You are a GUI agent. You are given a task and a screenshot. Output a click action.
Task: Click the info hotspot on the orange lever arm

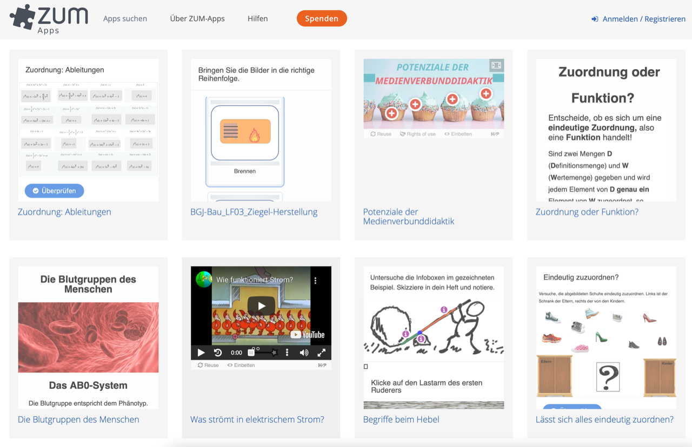(x=444, y=310)
